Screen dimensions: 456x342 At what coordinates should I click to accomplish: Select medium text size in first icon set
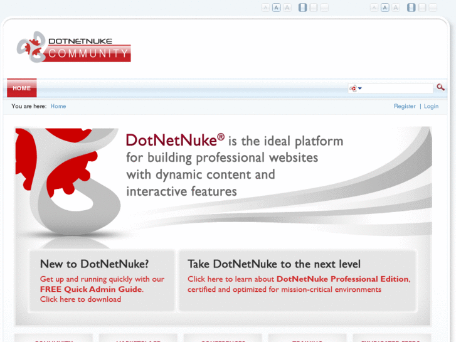point(276,8)
